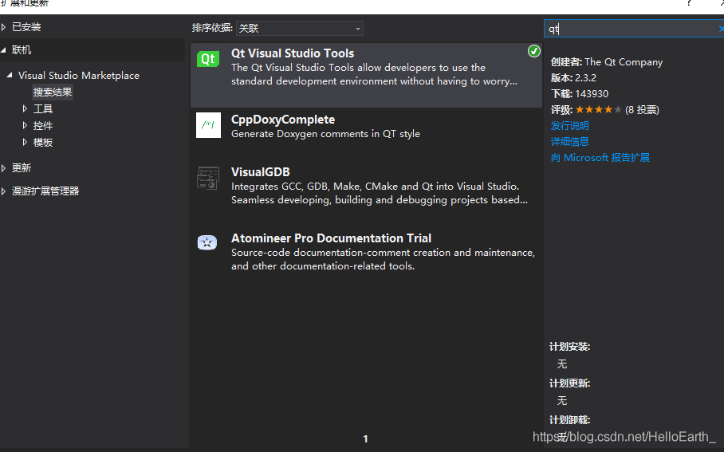Click the (8 投票) vote count
Image resolution: width=724 pixels, height=452 pixels.
(x=643, y=110)
